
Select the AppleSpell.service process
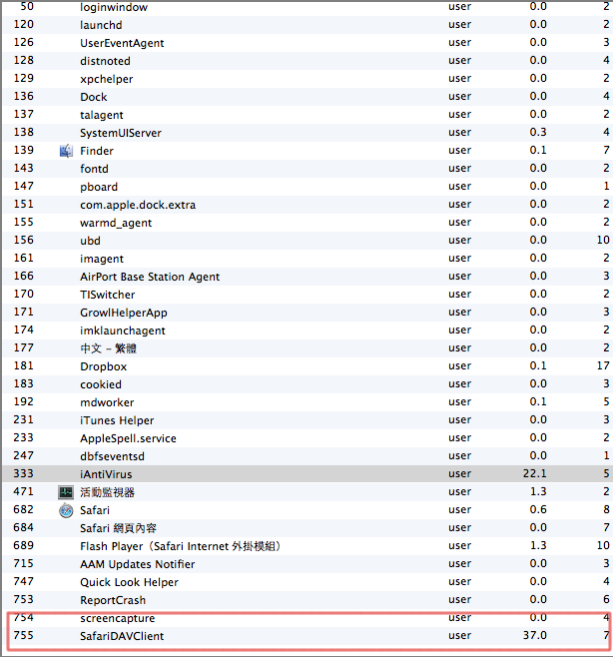tap(128, 438)
